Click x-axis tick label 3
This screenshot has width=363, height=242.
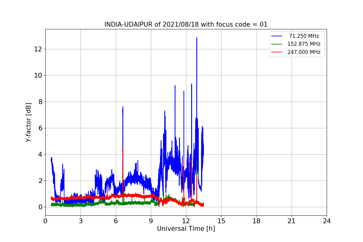click(x=80, y=221)
